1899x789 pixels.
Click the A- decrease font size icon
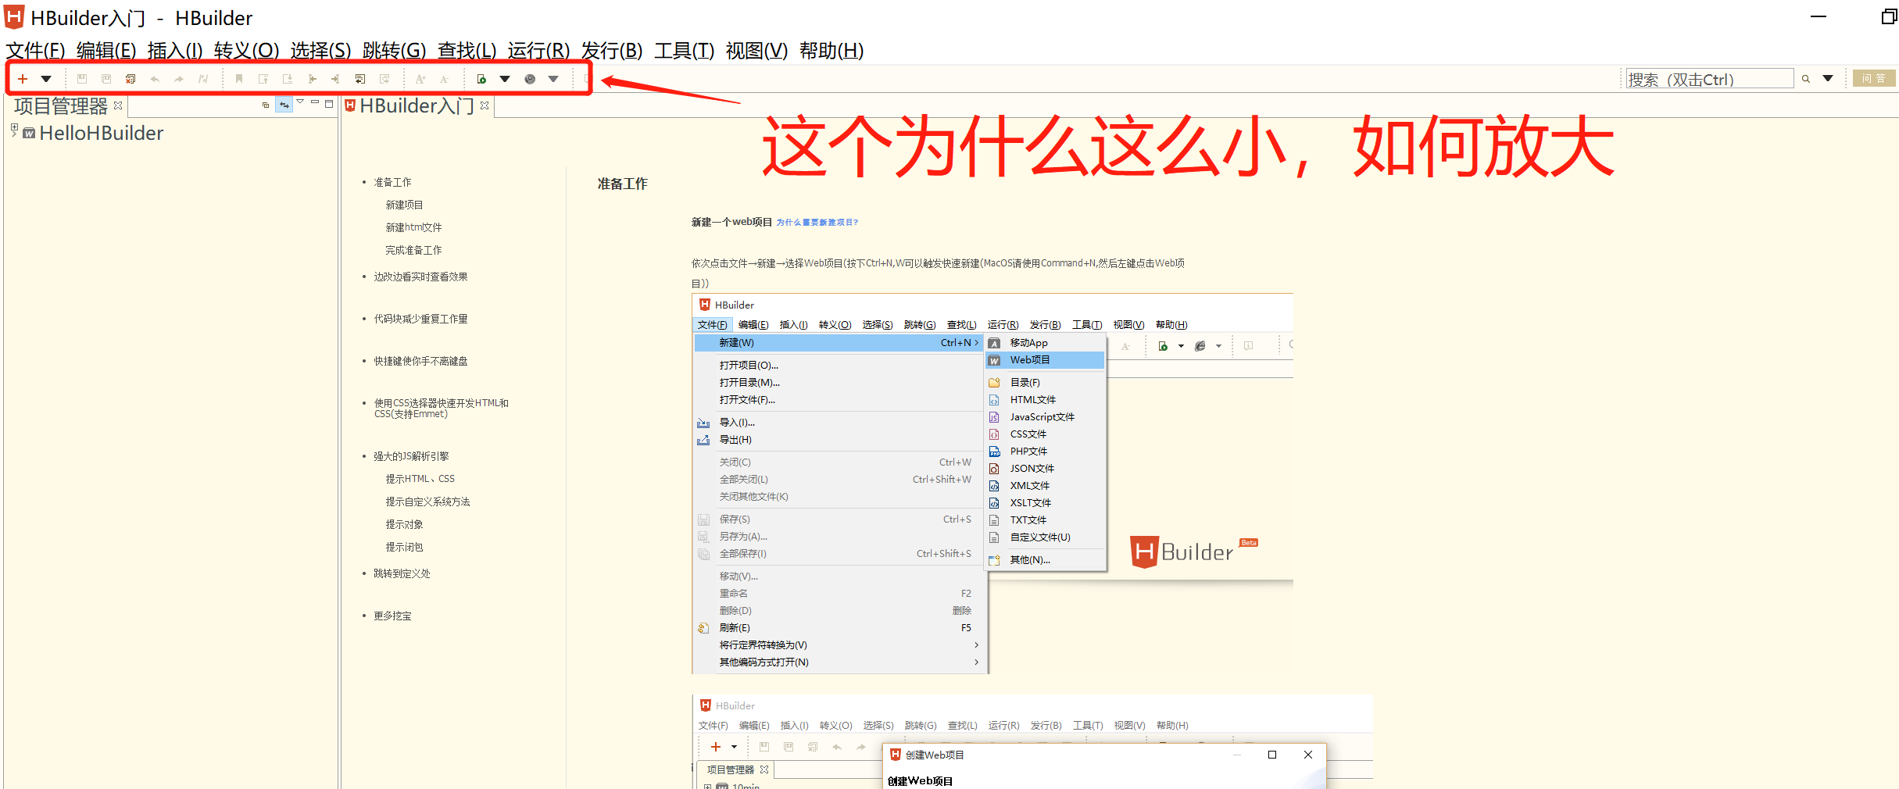pos(444,79)
